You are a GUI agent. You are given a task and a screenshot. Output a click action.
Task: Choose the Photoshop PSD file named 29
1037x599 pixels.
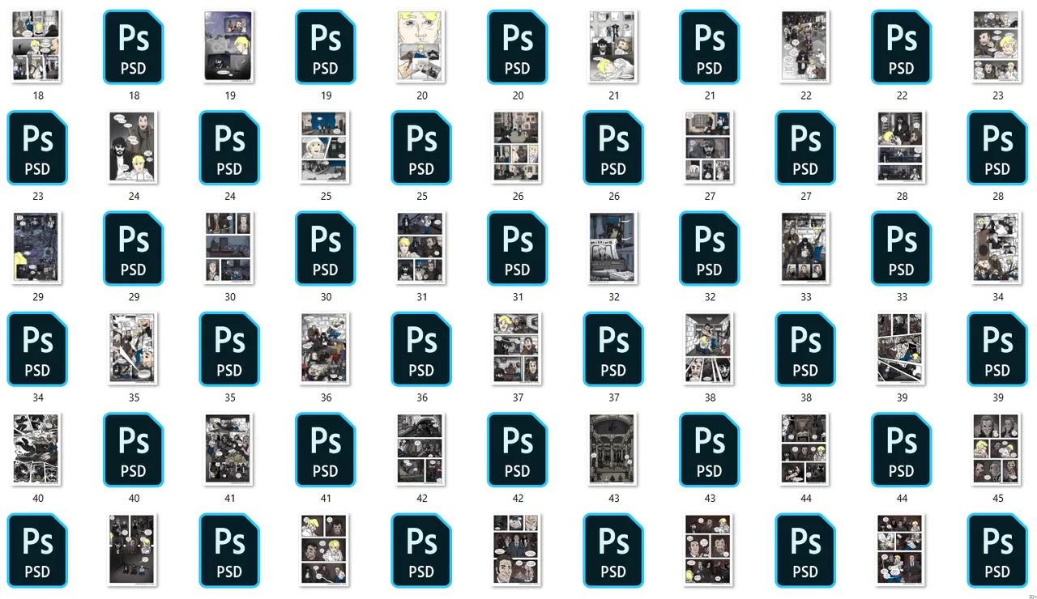(134, 249)
